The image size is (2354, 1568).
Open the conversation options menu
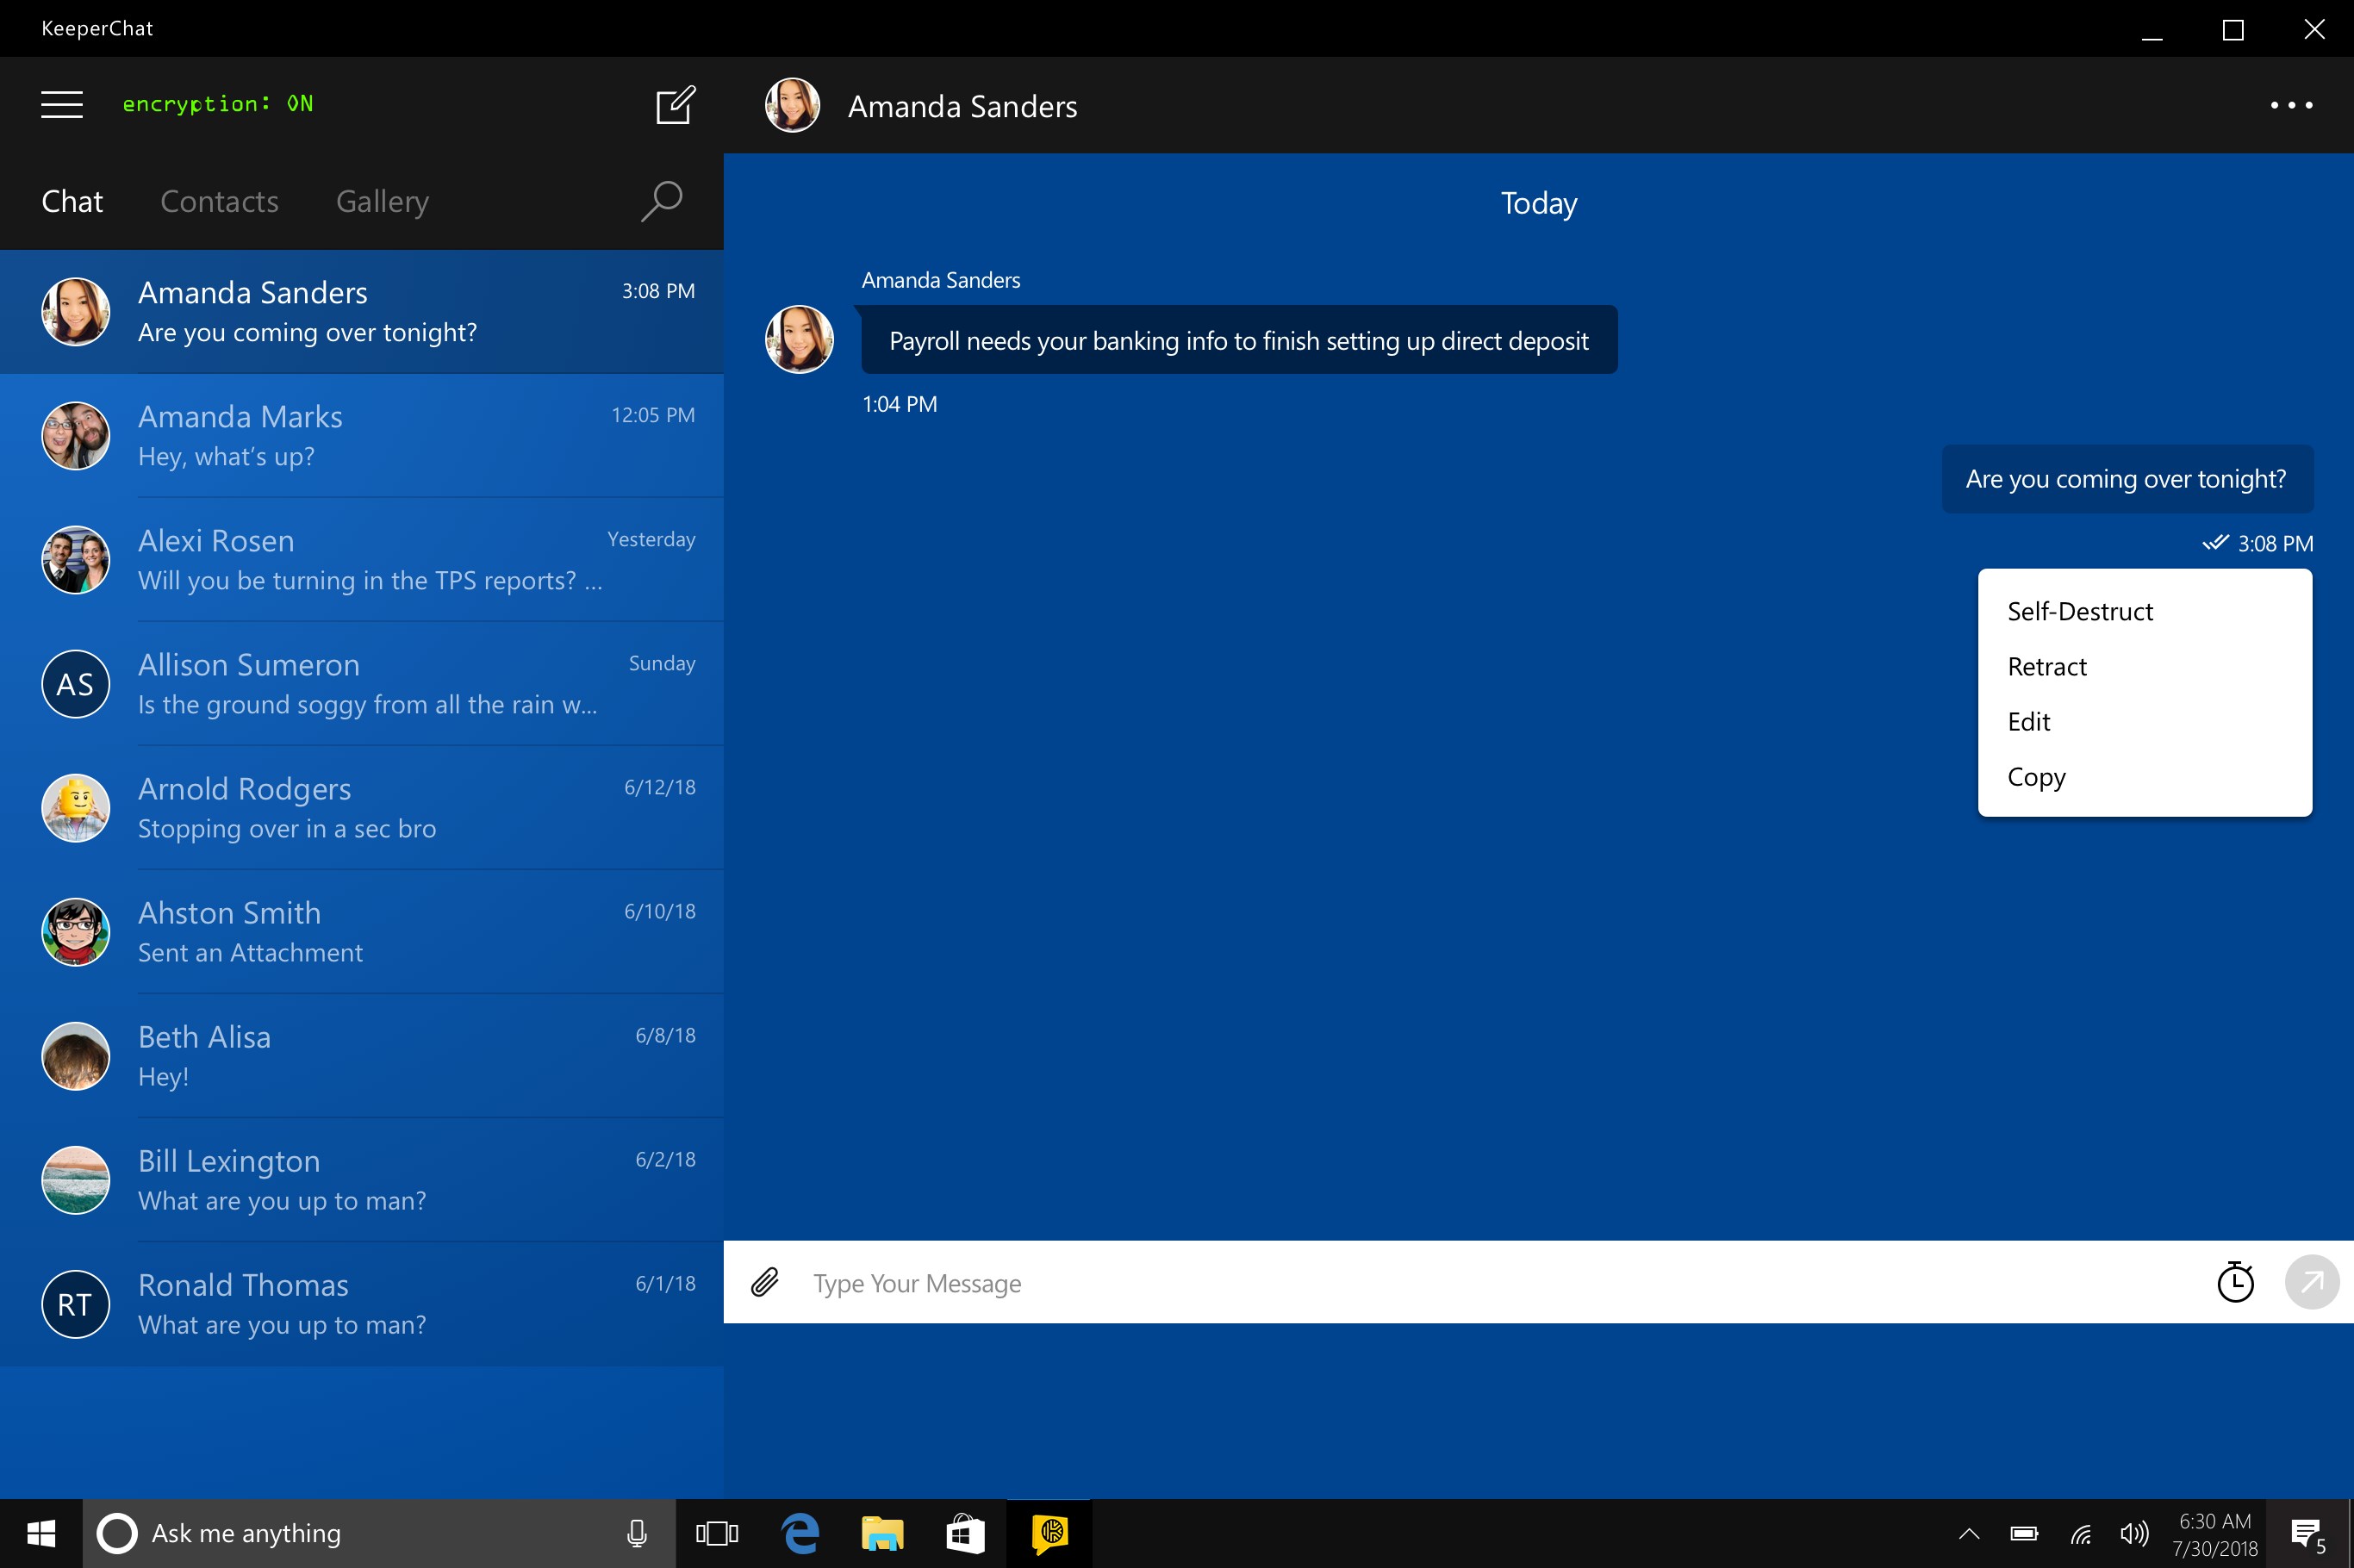(x=2292, y=105)
